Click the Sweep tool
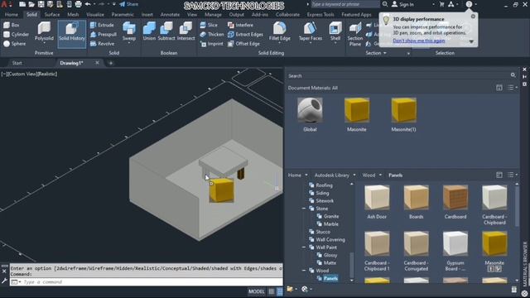Screen dimensions: 530x298 [x=129, y=31]
